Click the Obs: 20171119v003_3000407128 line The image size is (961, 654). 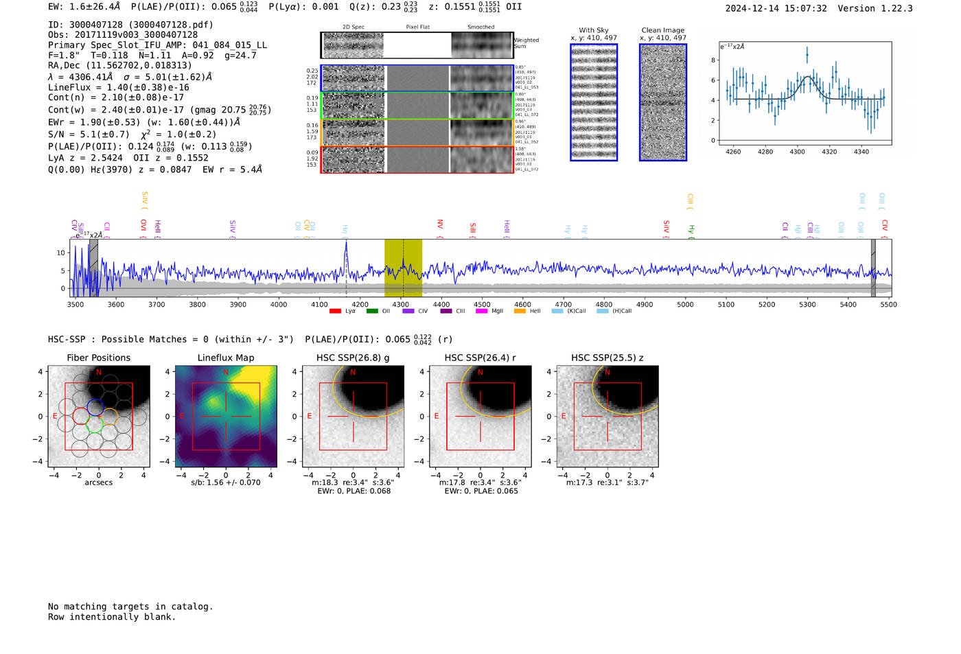pyautogui.click(x=123, y=35)
